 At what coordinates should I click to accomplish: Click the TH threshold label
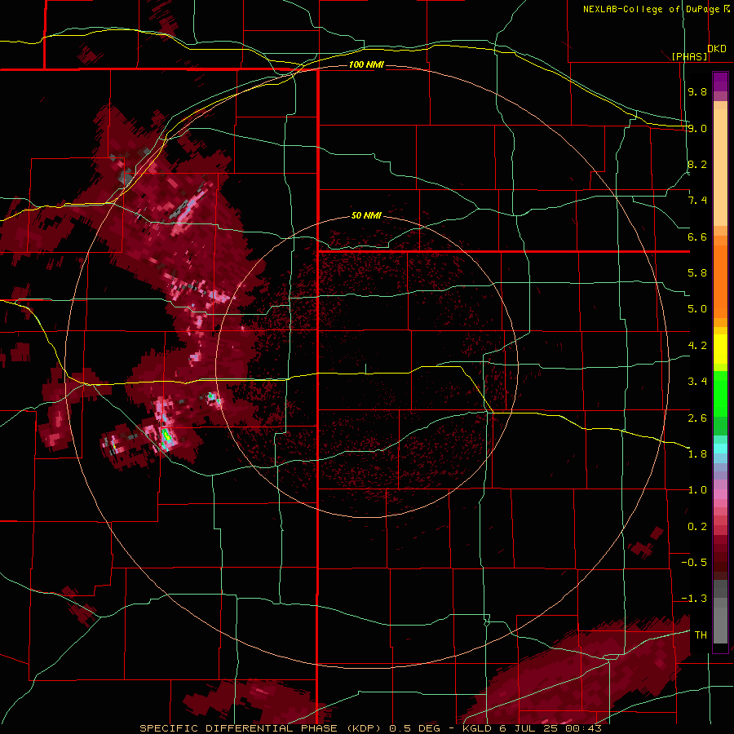click(x=701, y=635)
